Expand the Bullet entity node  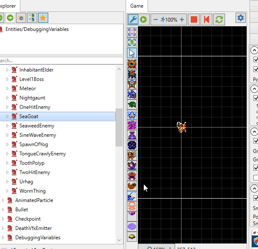pyautogui.click(x=3, y=210)
